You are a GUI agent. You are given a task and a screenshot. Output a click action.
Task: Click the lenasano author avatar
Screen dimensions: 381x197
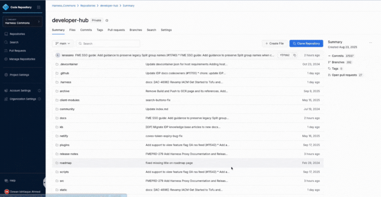[58, 55]
